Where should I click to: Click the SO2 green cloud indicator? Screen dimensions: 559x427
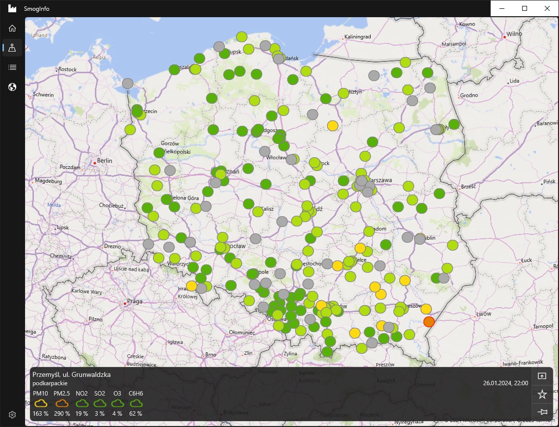click(100, 403)
